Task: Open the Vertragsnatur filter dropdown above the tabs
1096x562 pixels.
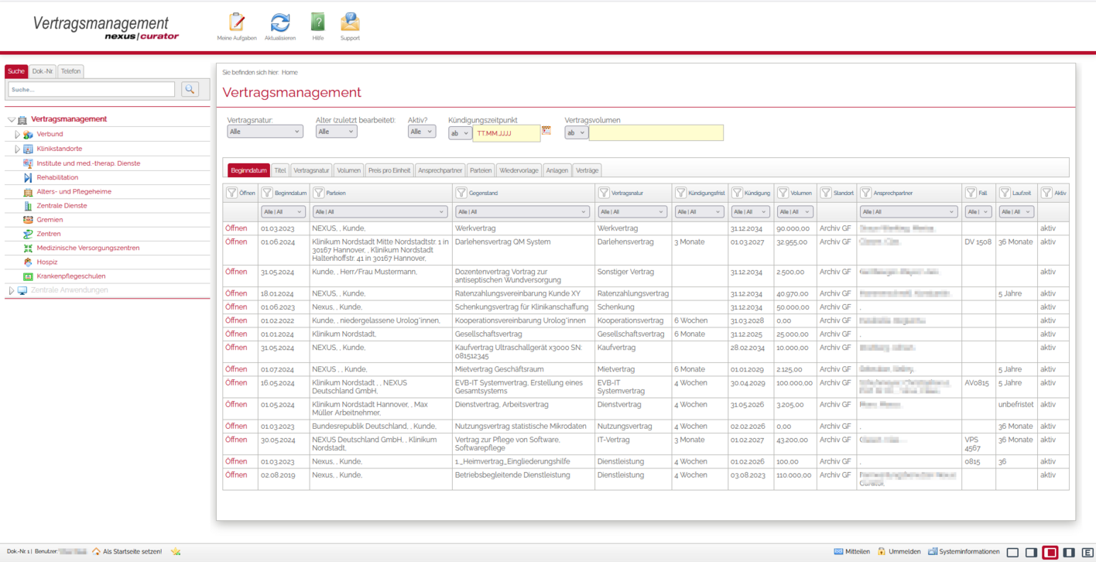Action: [265, 132]
